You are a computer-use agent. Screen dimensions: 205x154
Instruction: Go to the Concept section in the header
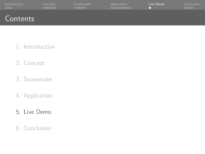[49, 4]
